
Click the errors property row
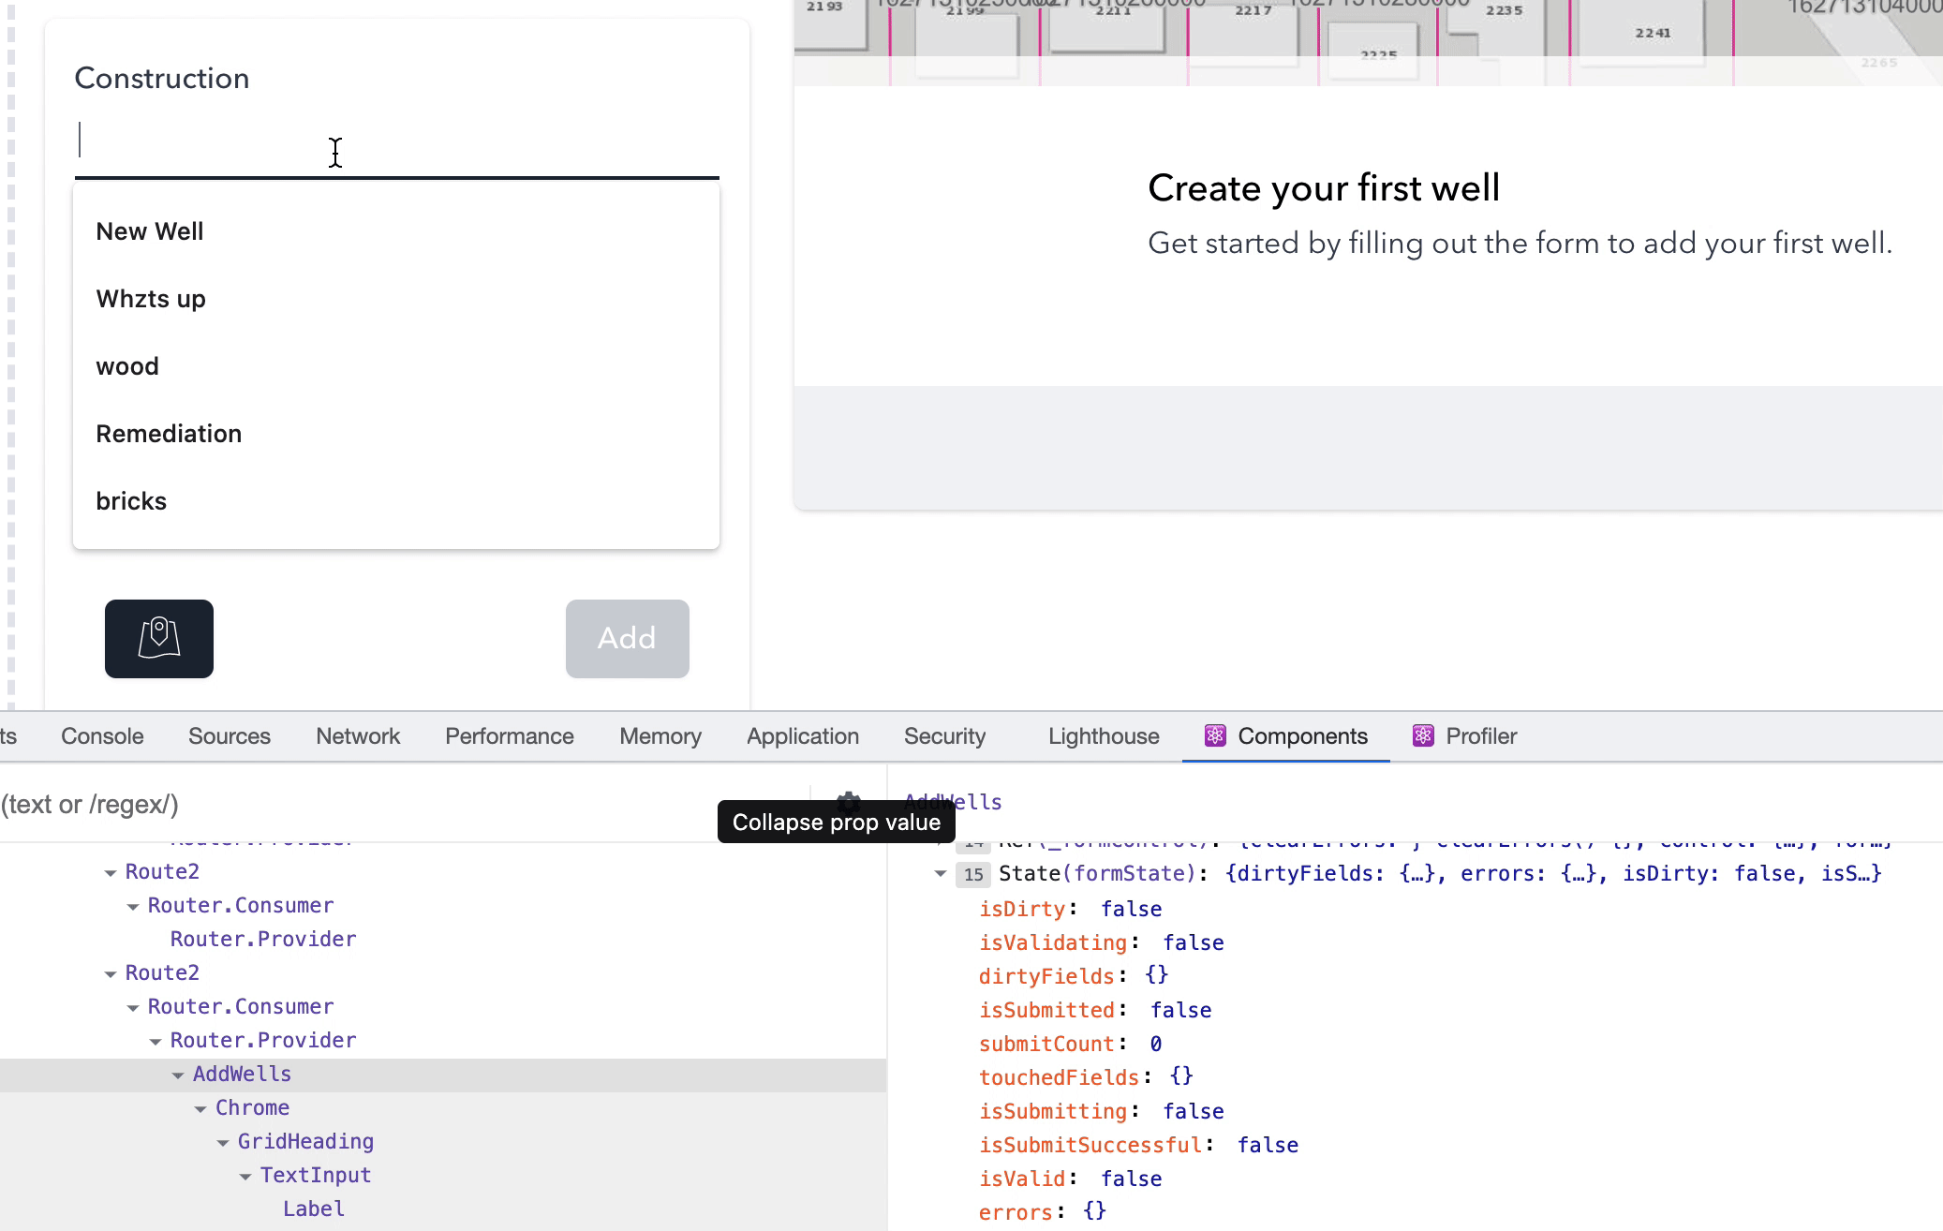1043,1211
